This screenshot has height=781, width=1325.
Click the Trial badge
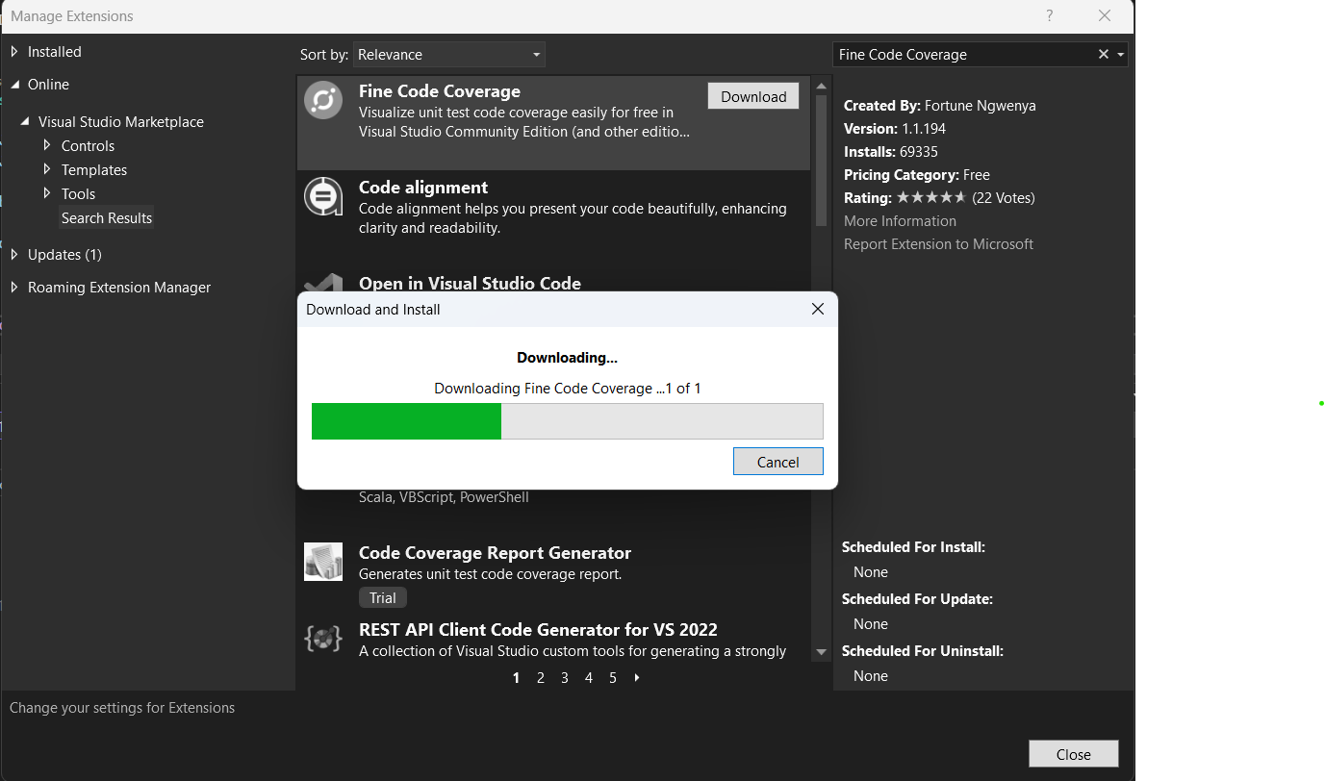(383, 598)
